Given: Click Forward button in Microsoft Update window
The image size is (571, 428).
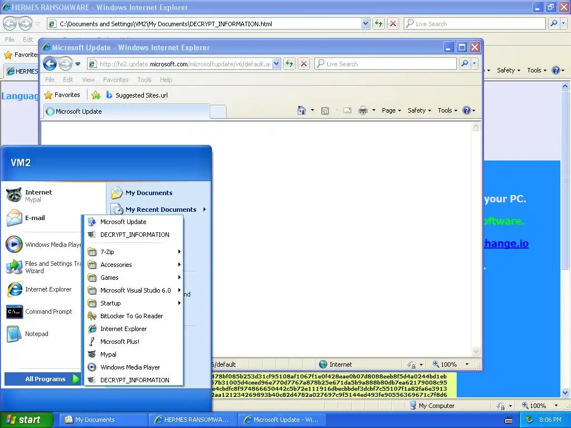Looking at the screenshot, I should coord(66,64).
